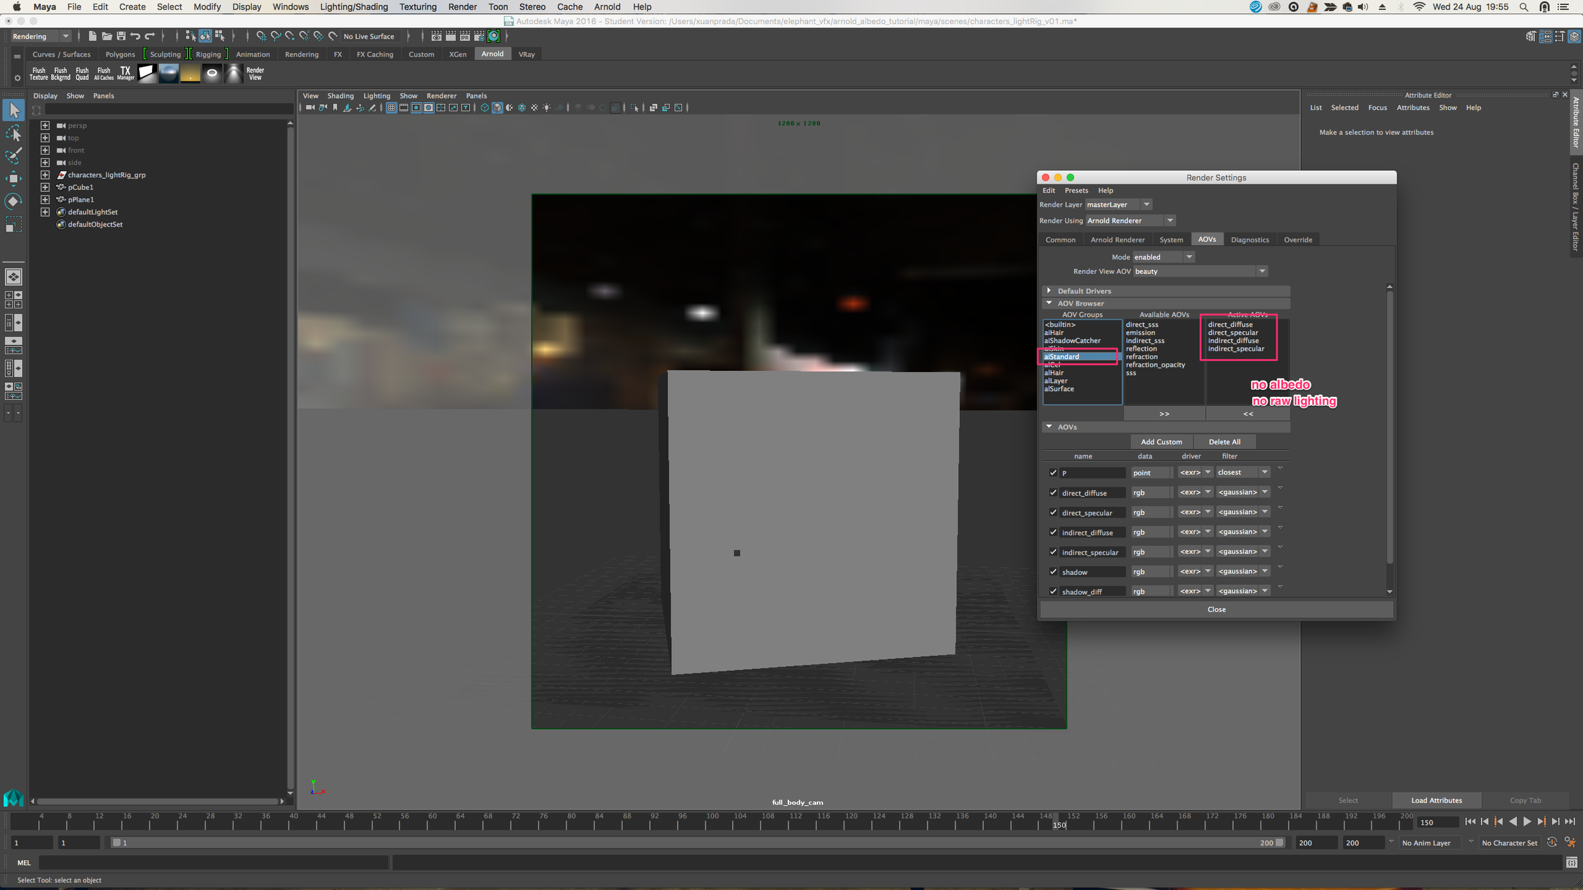Image resolution: width=1583 pixels, height=890 pixels.
Task: Expand the Default Drivers section
Action: (x=1049, y=291)
